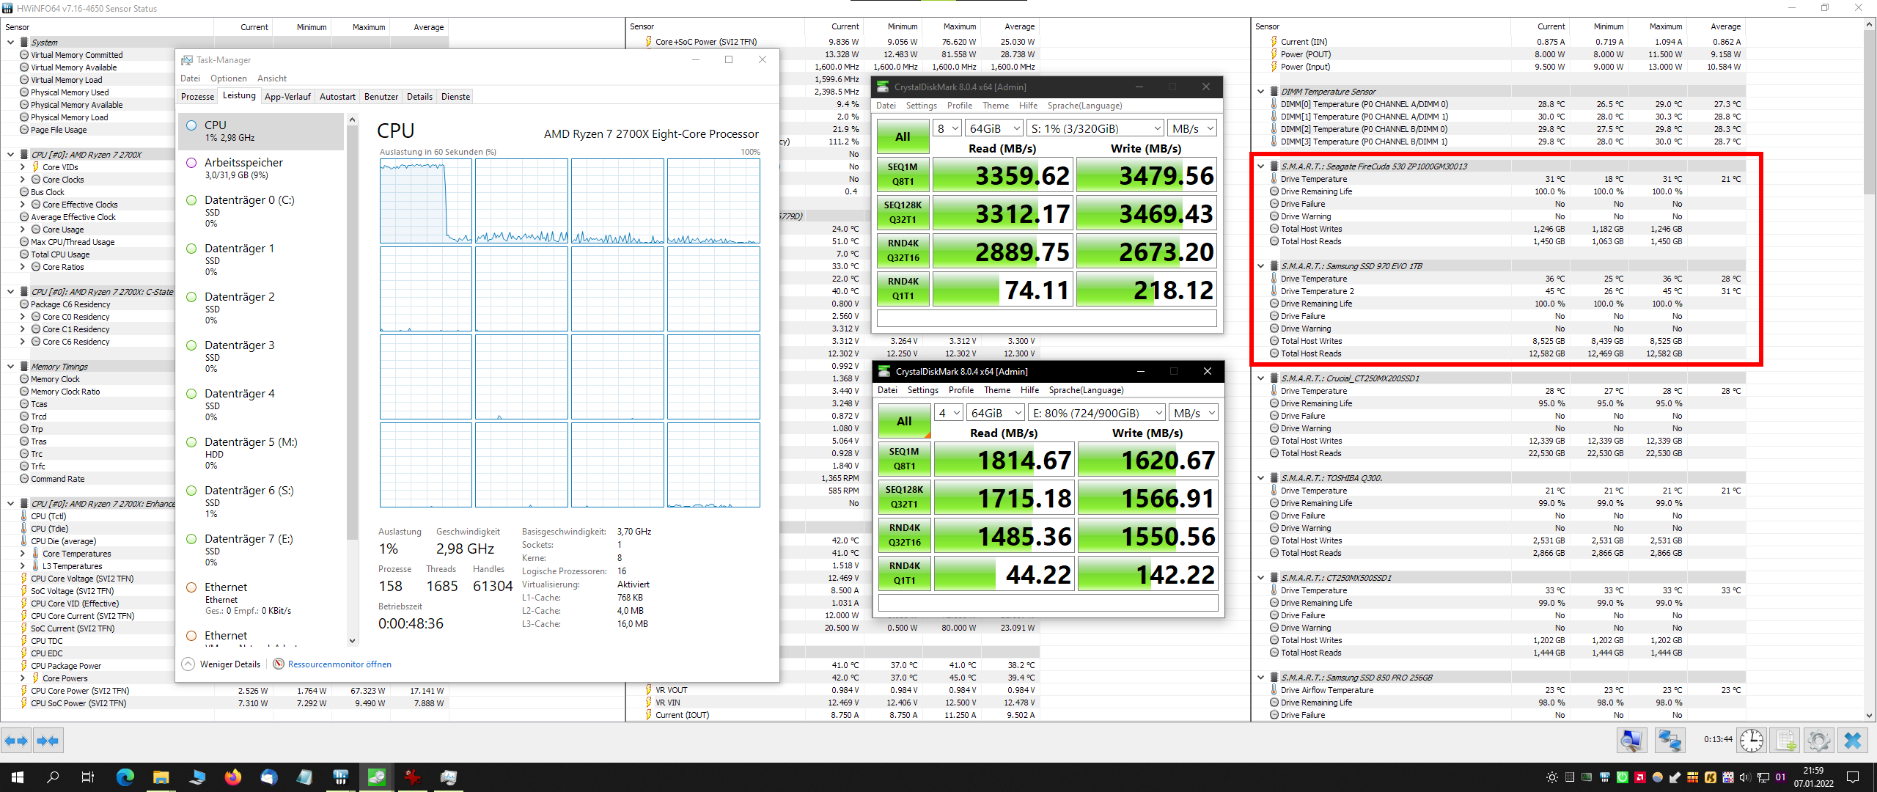This screenshot has height=792, width=1877.
Task: Click the remote monitoring computers icon in HWiNFO
Action: (1670, 740)
